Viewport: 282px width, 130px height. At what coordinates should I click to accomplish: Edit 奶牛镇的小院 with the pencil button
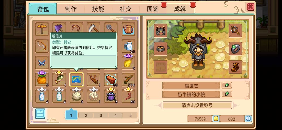click(x=227, y=94)
